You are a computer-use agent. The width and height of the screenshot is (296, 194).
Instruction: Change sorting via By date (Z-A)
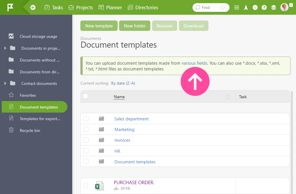point(123,83)
